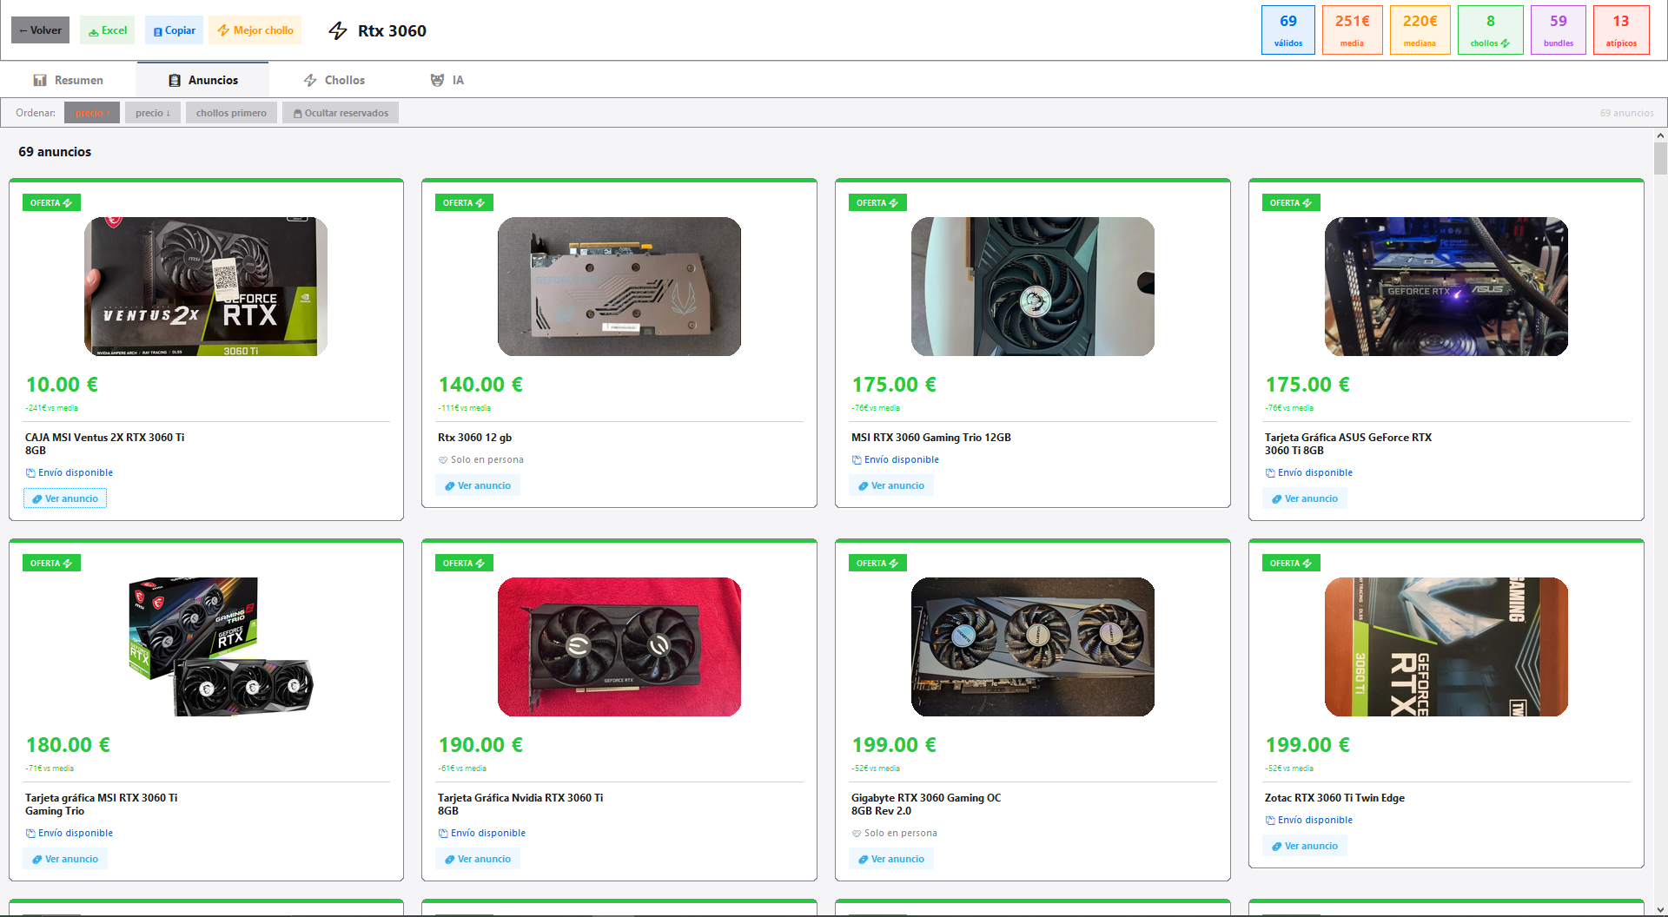Click the scrollbar down arrow

pyautogui.click(x=1660, y=909)
